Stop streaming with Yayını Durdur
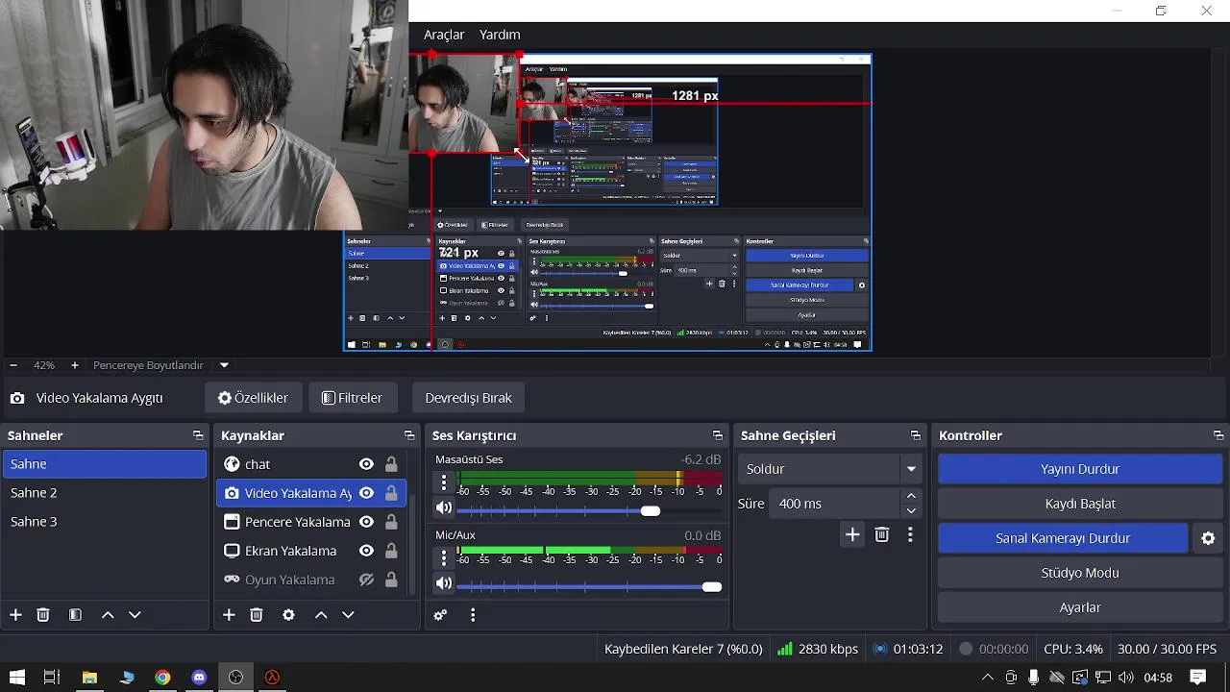This screenshot has width=1230, height=692. pos(1080,469)
